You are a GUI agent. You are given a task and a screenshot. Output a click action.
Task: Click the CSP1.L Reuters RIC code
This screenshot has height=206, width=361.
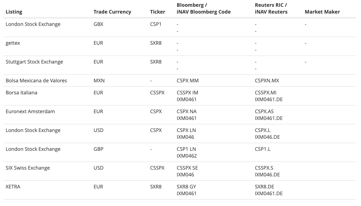pos(262,149)
